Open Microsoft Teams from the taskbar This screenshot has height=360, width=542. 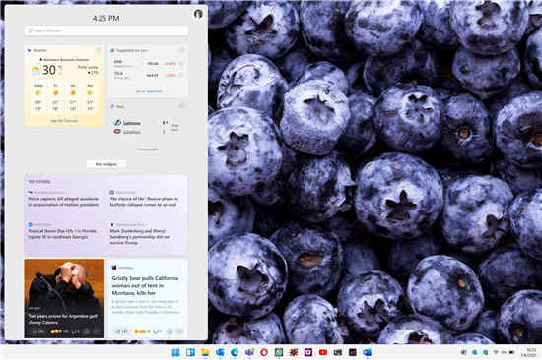(x=249, y=352)
